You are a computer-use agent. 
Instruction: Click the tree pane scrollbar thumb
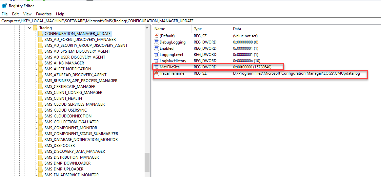[147, 162]
